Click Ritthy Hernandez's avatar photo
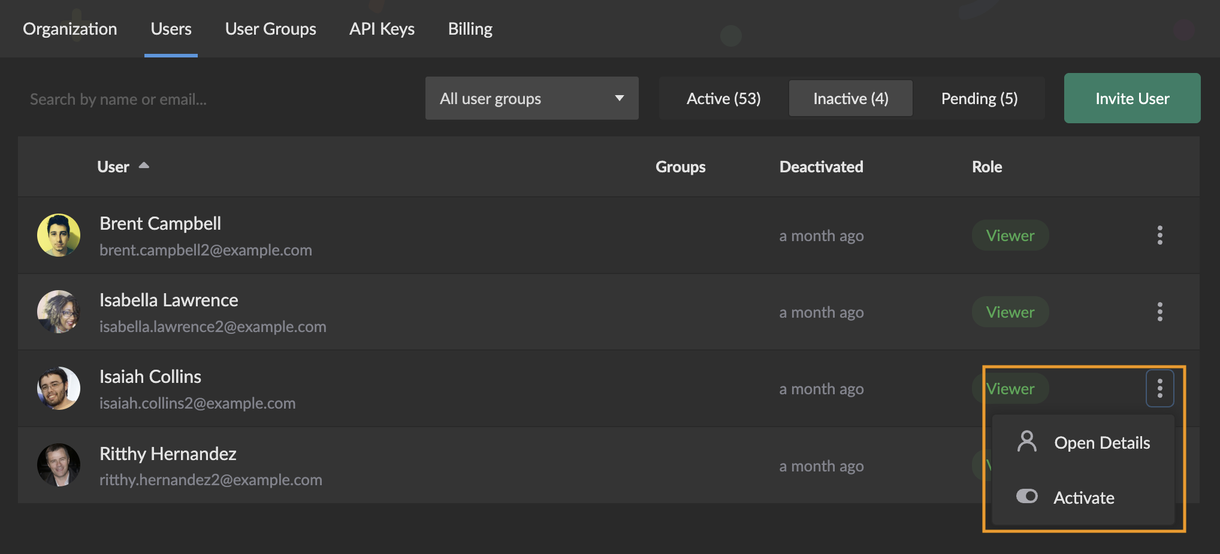This screenshot has height=554, width=1220. click(59, 465)
